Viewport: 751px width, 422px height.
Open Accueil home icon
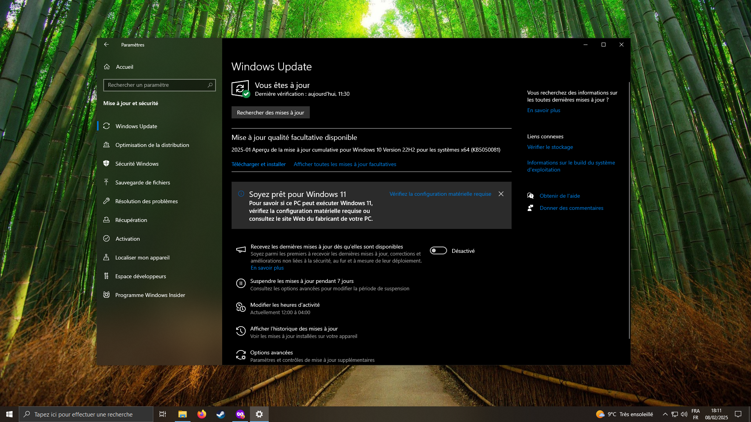[107, 67]
